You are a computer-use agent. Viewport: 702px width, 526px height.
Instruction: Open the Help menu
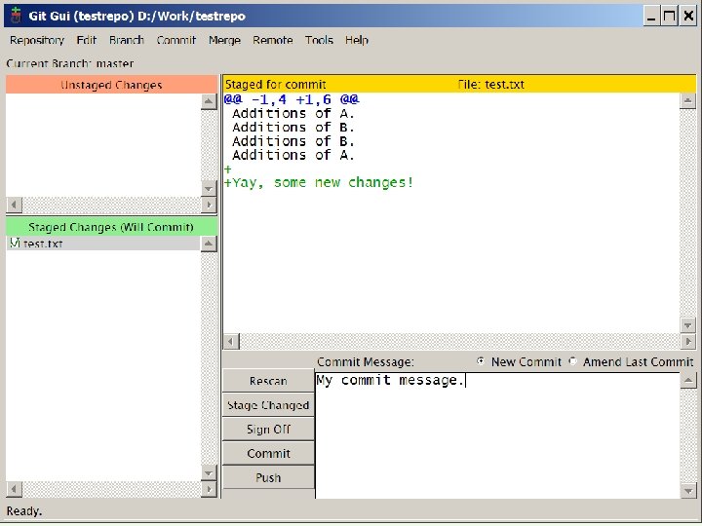[x=357, y=40]
